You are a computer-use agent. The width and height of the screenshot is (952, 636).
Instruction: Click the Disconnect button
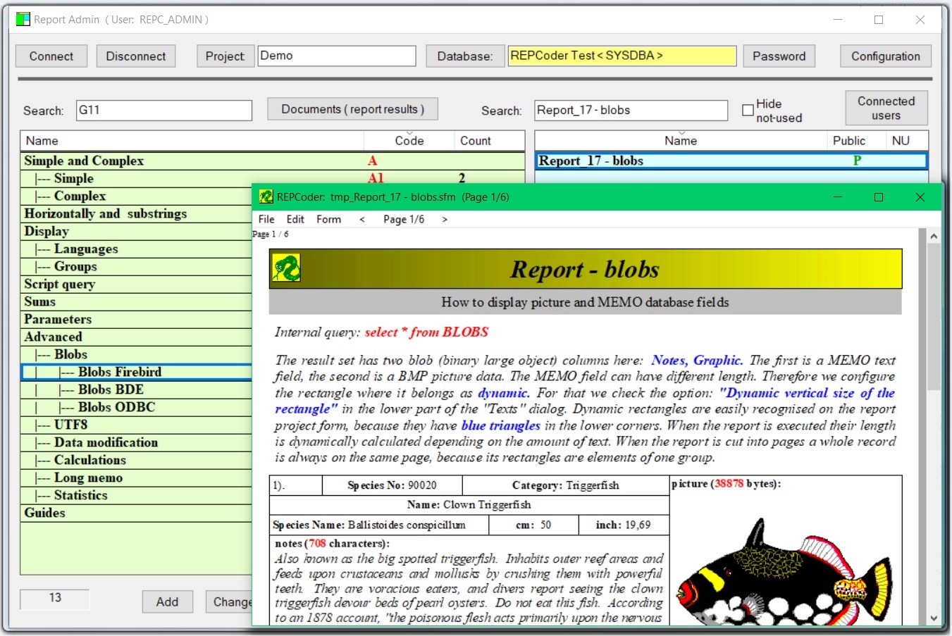(x=136, y=56)
